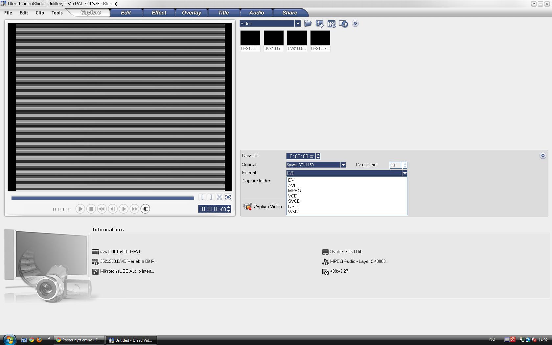Screen dimensions: 552x345
Task: Play the preview video
Action: pyautogui.click(x=80, y=209)
